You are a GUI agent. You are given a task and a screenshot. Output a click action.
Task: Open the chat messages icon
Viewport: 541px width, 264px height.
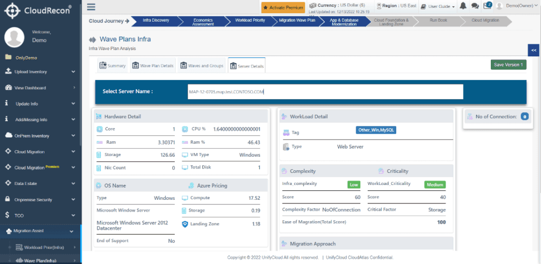point(475,6)
